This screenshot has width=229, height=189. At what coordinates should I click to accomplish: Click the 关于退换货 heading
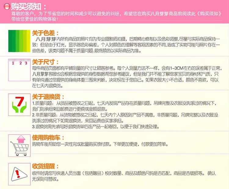48,97
